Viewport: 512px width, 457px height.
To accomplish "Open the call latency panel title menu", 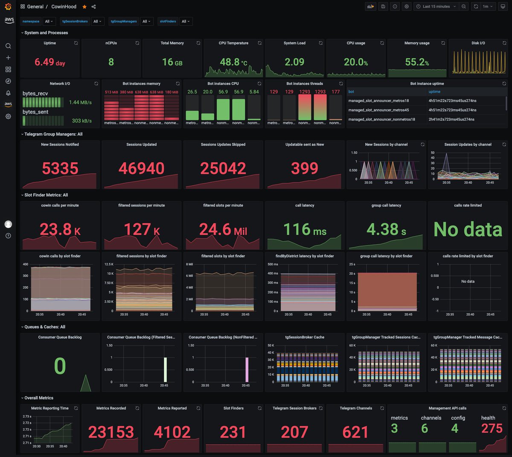I will point(305,205).
